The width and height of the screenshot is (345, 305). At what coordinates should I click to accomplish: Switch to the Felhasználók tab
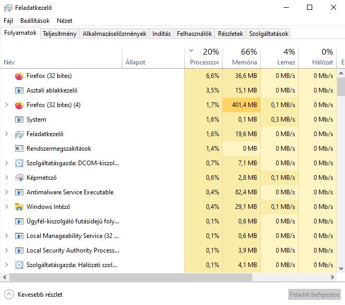pos(194,34)
